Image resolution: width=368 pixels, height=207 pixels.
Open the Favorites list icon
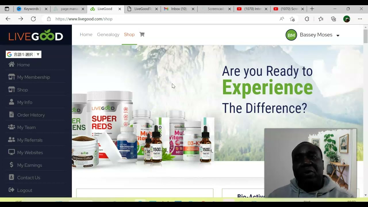[321, 19]
